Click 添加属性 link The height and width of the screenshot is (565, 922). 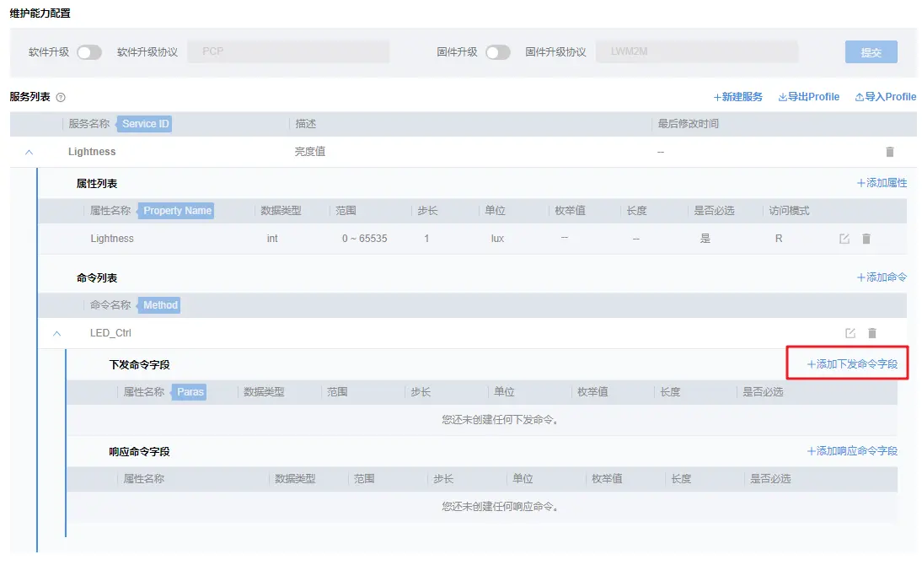pos(882,183)
